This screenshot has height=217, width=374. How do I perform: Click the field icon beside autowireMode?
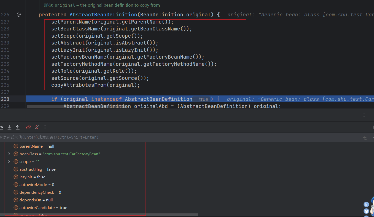[x=16, y=185]
